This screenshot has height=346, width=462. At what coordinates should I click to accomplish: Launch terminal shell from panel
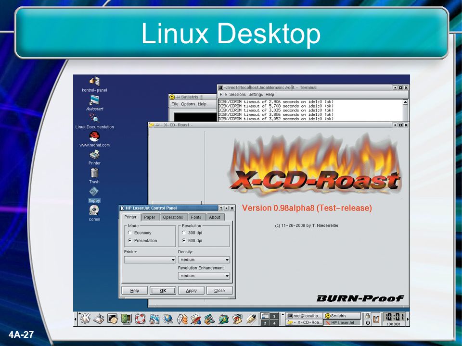113,319
